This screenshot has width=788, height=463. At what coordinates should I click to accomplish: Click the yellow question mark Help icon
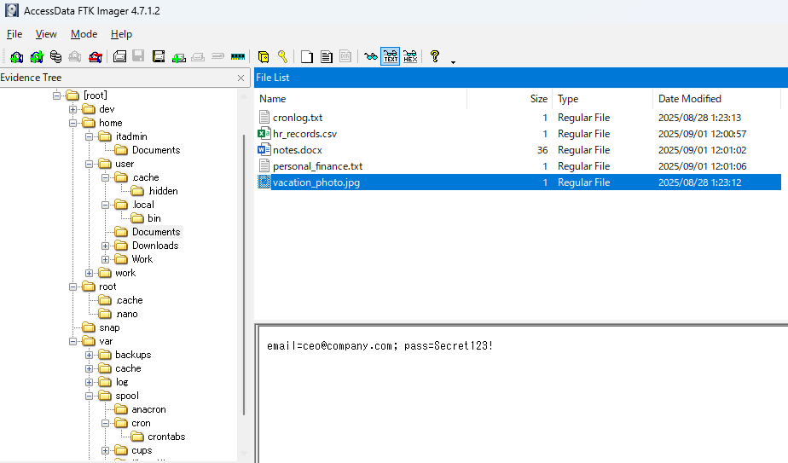tap(435, 56)
